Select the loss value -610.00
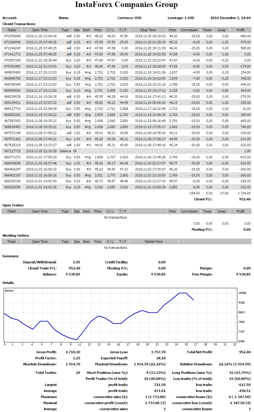This screenshot has height=412, width=254. tap(245, 157)
